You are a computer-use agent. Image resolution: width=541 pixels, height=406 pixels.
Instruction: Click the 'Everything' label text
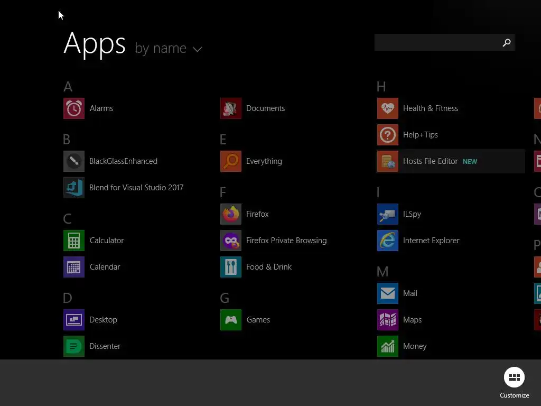pos(264,162)
